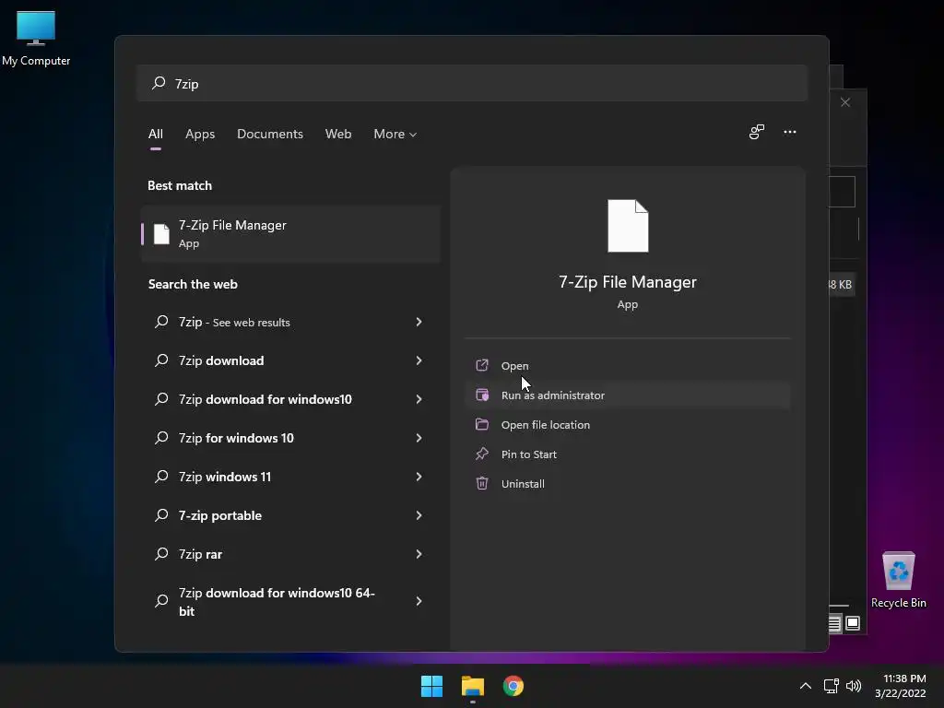This screenshot has height=708, width=944.
Task: Click search icon beside '7zip download'
Action: (161, 360)
